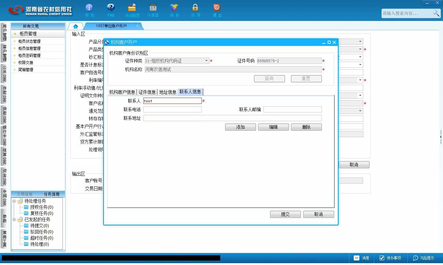This screenshot has width=443, height=265.
Task: Open the top dropdown behind dialog
Action: [360, 42]
